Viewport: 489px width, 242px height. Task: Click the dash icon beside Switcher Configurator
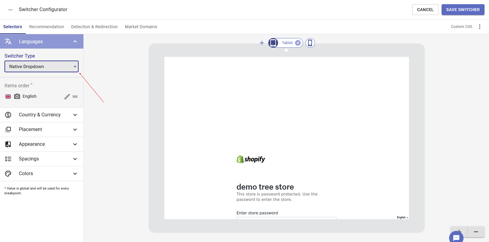click(x=10, y=10)
